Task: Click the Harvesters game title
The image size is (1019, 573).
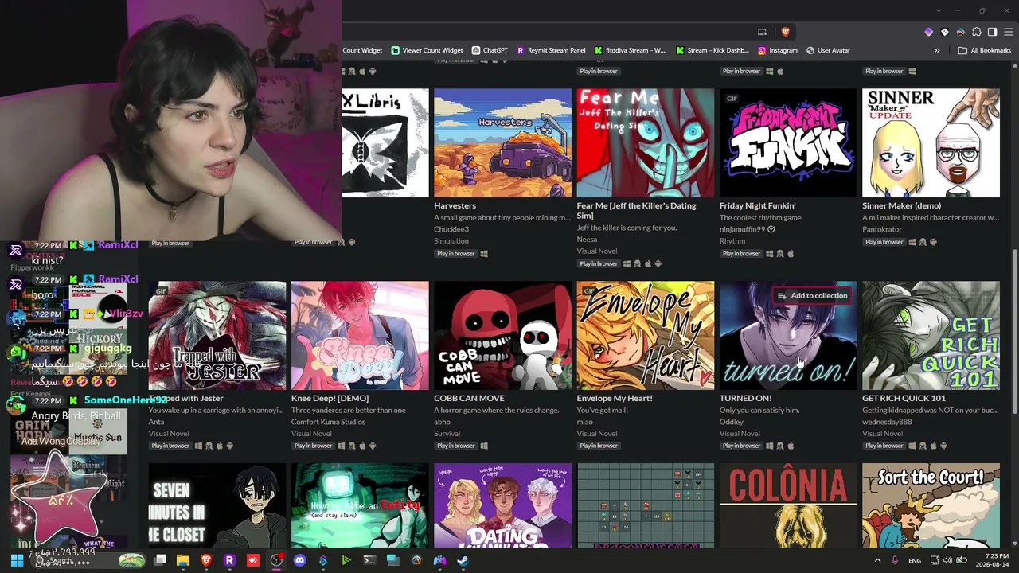Action: tap(455, 205)
